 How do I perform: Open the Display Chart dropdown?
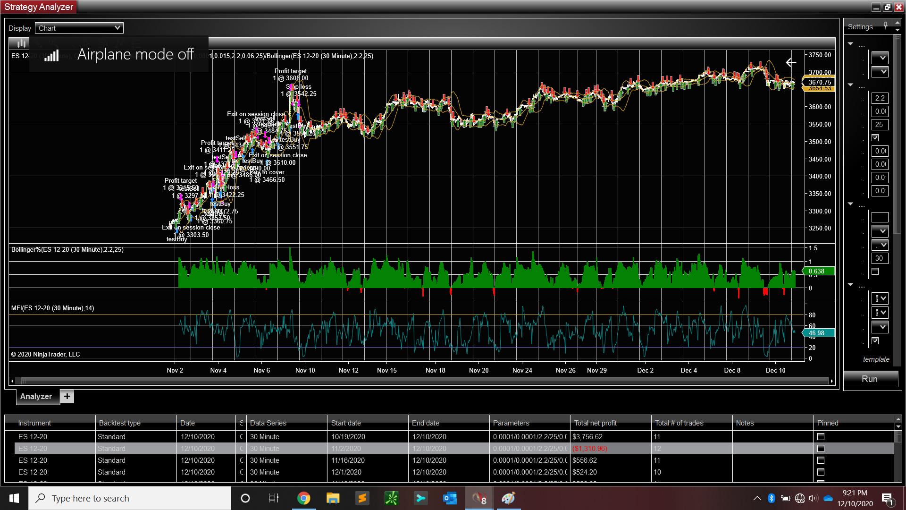point(79,28)
